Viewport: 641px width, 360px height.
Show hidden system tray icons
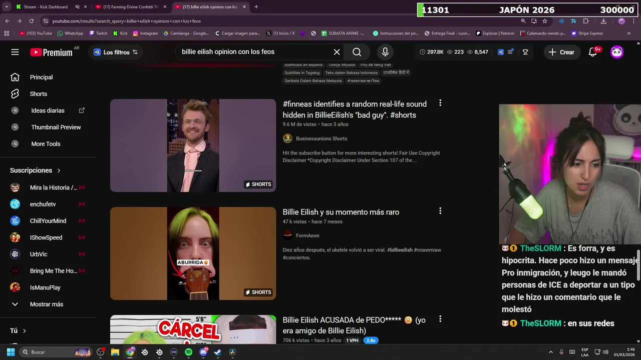click(551, 352)
